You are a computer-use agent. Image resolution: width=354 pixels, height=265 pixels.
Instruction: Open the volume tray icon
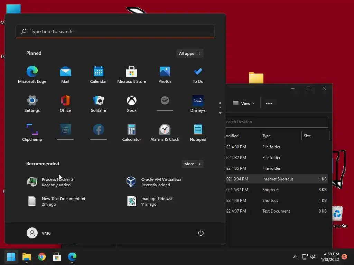tap(313, 257)
